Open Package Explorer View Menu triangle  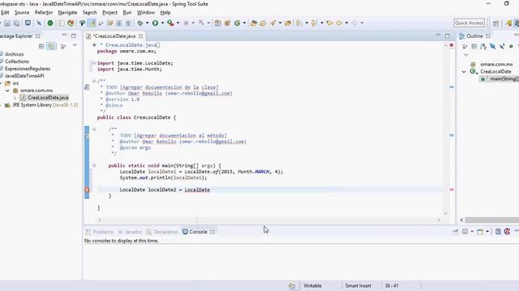click(75, 45)
